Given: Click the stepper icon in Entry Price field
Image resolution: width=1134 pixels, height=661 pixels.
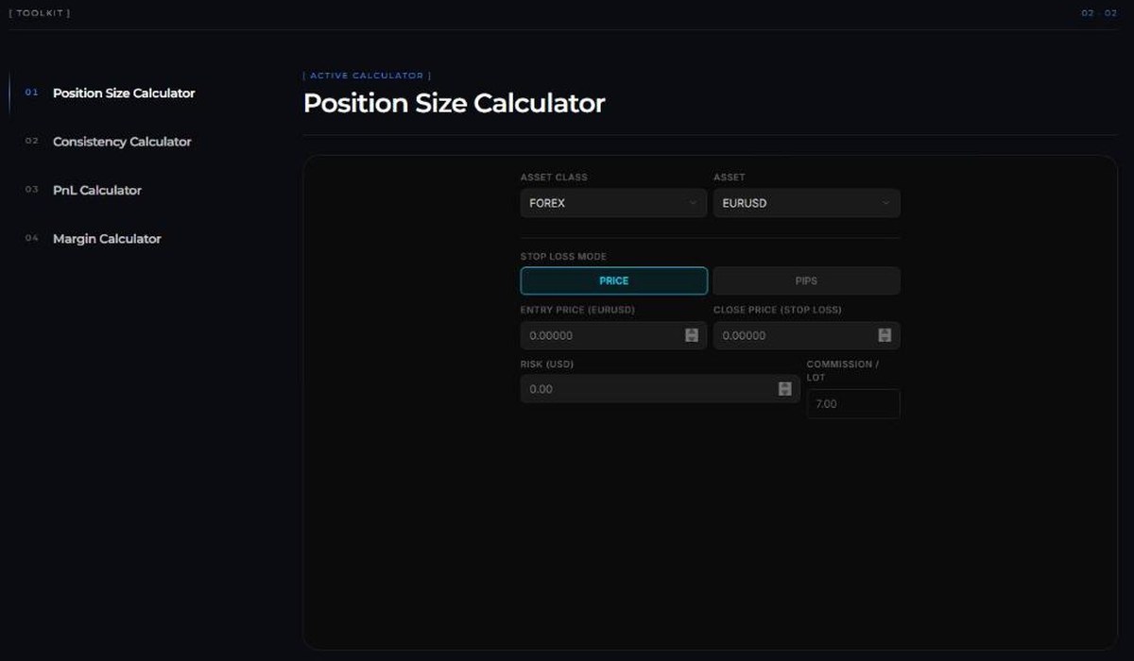Looking at the screenshot, I should point(692,335).
